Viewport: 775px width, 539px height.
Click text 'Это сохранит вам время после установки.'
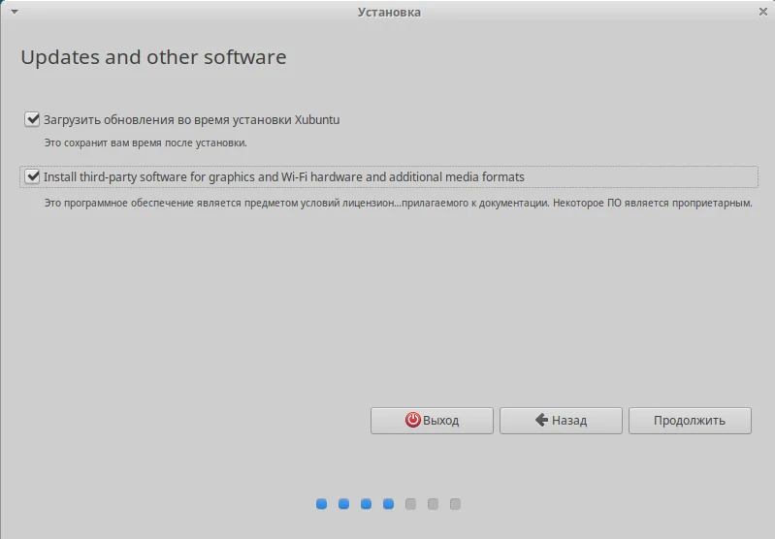tap(145, 143)
